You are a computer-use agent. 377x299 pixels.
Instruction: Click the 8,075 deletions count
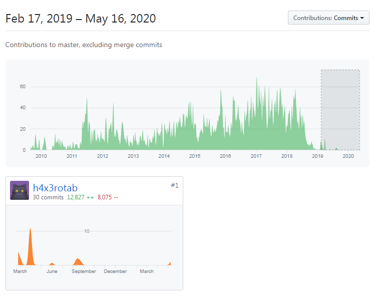pos(108,197)
